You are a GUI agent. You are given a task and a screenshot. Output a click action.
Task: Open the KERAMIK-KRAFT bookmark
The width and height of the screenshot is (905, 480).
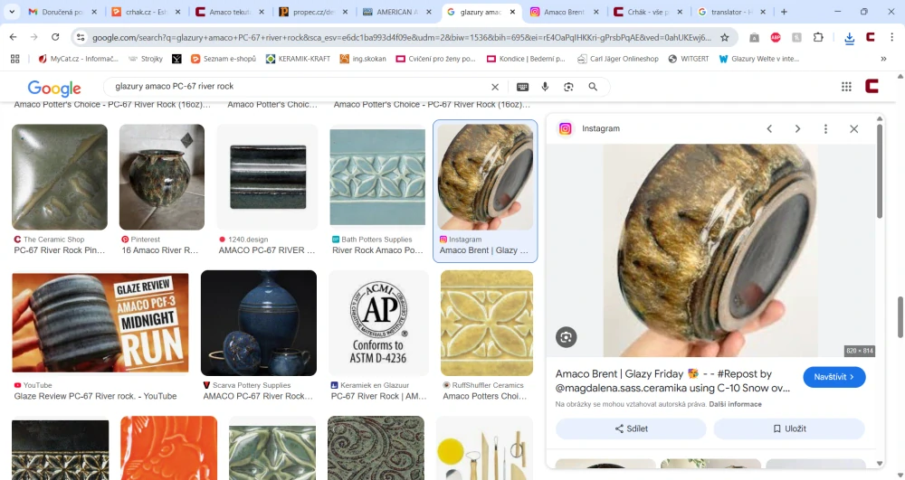(298, 59)
